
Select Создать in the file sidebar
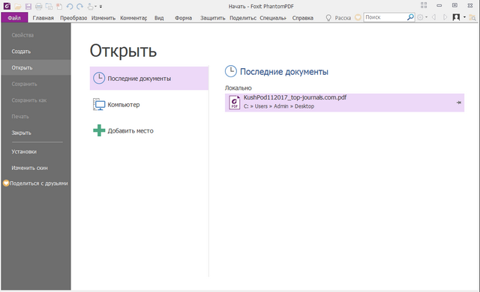(x=21, y=52)
